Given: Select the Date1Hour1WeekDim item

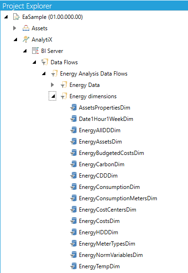Looking at the screenshot, I should (x=106, y=119).
